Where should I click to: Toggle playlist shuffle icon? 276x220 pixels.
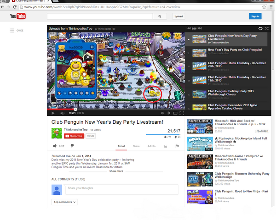click(x=267, y=28)
